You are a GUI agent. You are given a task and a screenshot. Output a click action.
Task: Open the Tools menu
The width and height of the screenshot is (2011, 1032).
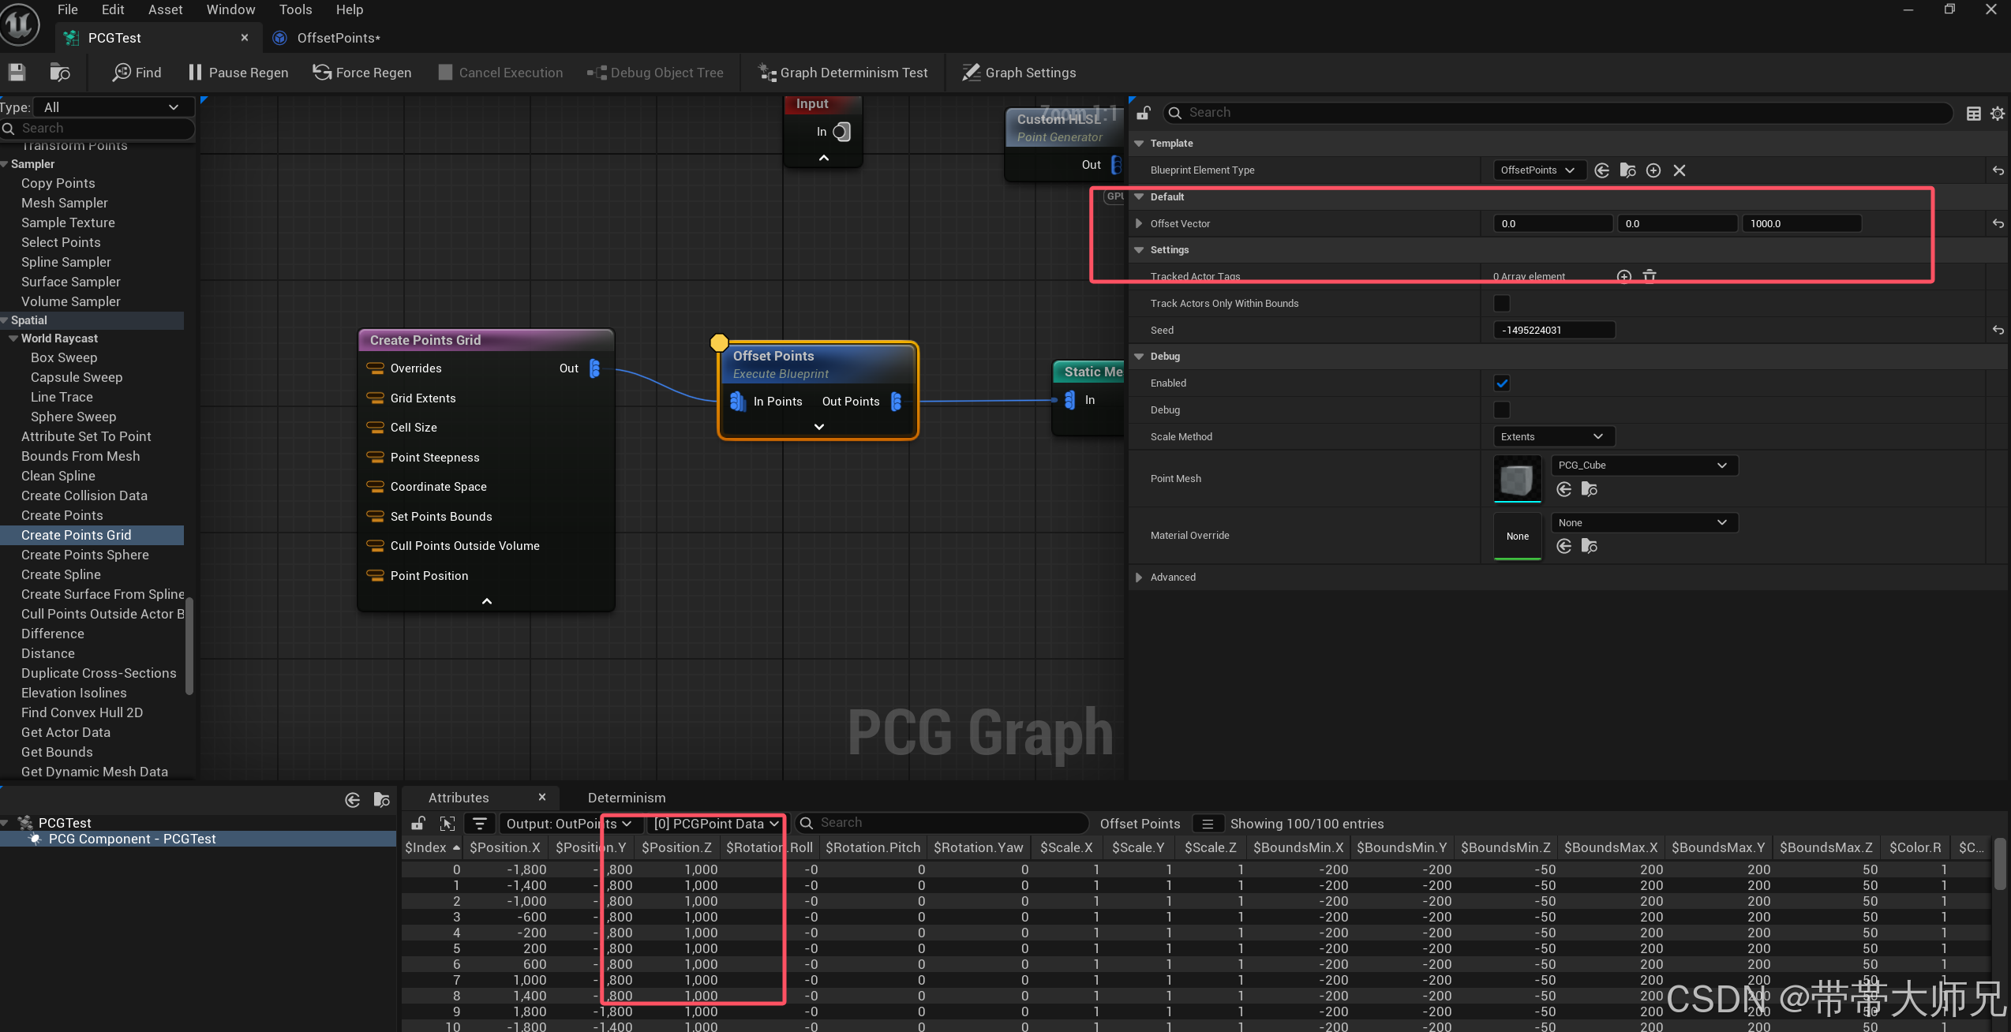[295, 9]
